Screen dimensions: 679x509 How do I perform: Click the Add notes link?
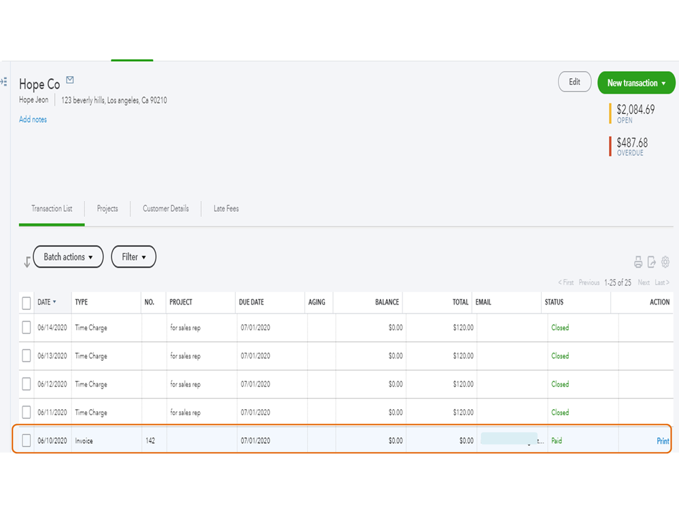[33, 120]
